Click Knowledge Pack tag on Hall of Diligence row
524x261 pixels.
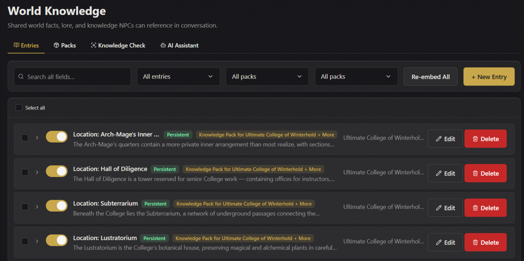254,169
